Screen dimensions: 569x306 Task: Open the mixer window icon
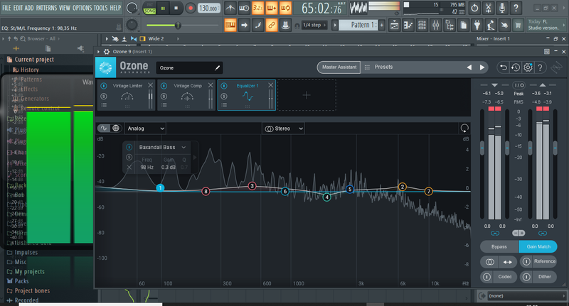click(x=435, y=25)
